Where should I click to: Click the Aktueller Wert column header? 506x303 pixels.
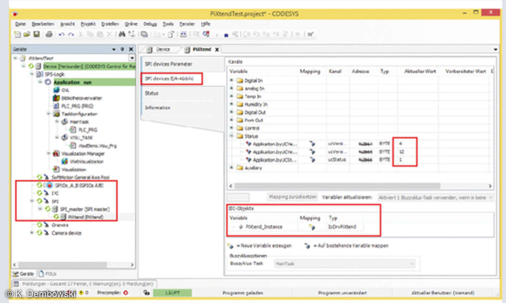[x=420, y=72]
